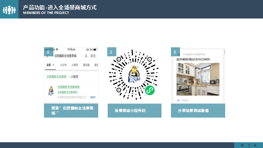
Task: Select the 朋友圈 tab
Action: coord(86,65)
